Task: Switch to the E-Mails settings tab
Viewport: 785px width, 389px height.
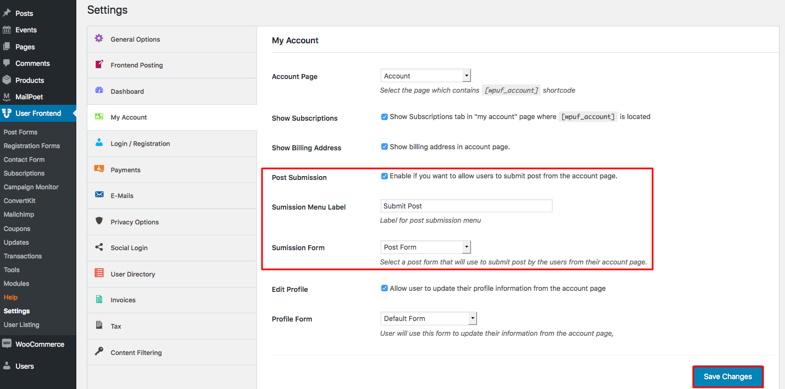Action: 172,196
